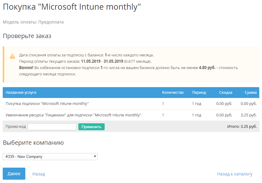The width and height of the screenshot is (262, 183).
Task: Click the 'Название услуги' column header
Action: coord(21,93)
